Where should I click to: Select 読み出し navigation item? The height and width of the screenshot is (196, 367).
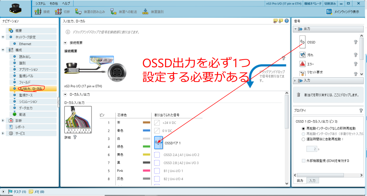tap(32, 57)
